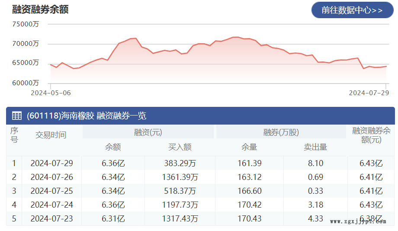Click the 余量 sub-header
Viewport: 398px width, 231px height.
249,147
